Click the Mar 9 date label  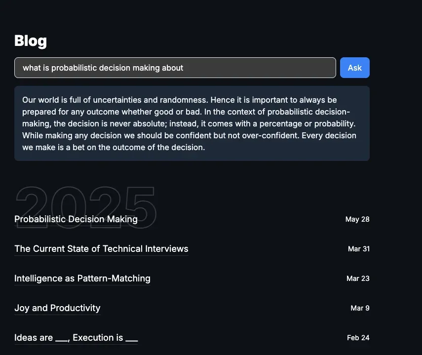[x=360, y=308]
